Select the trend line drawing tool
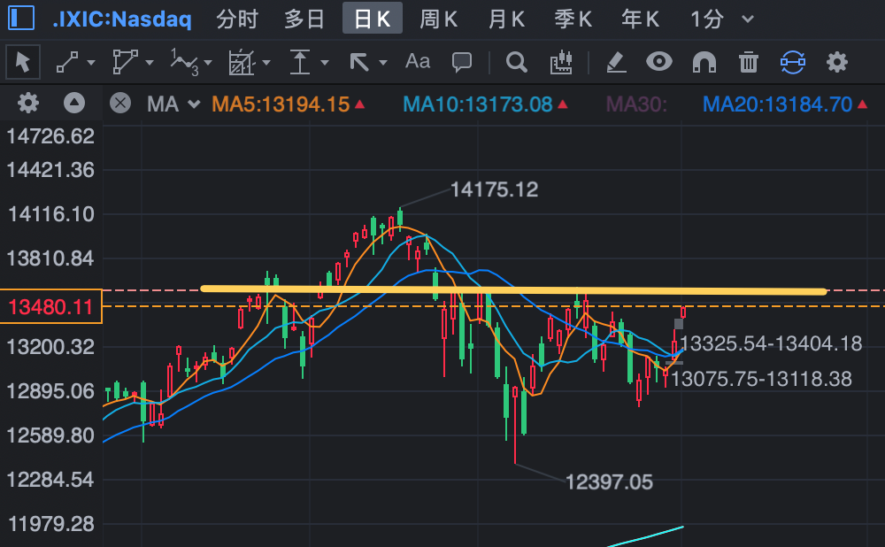The image size is (885, 547). tap(67, 62)
